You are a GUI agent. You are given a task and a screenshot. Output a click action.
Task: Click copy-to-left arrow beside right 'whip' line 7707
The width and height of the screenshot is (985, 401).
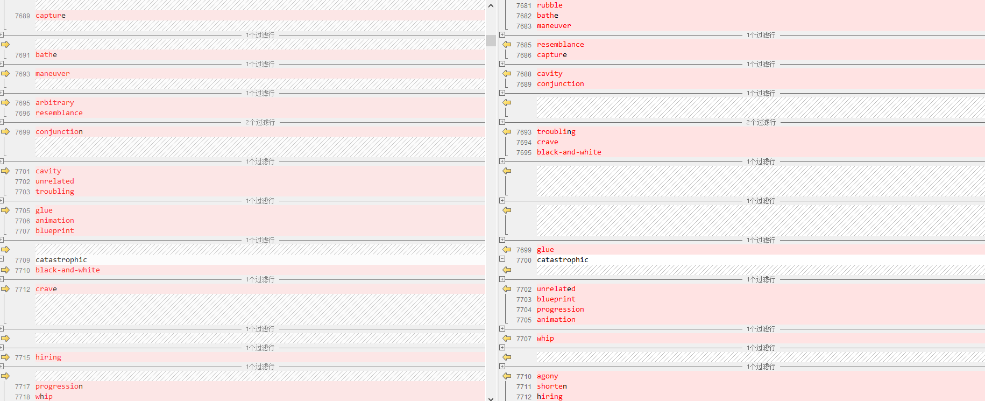[x=507, y=339]
